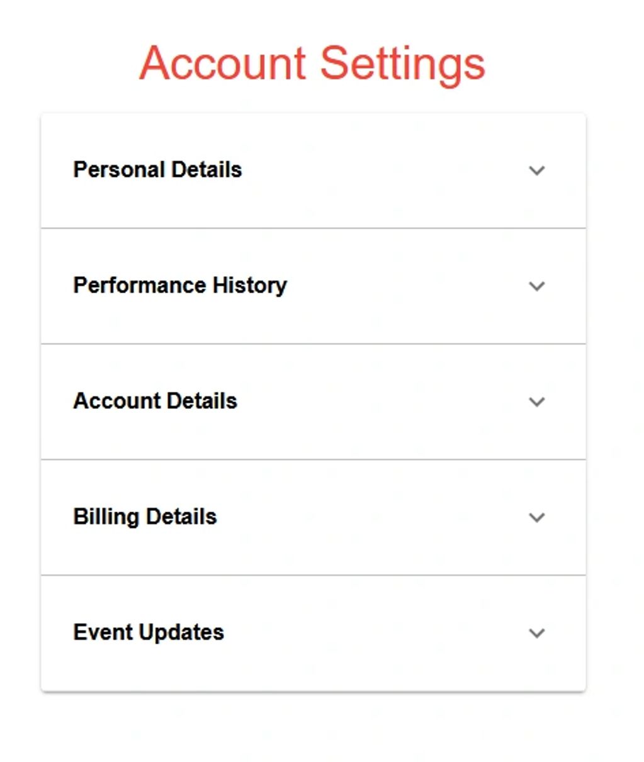644x762 pixels.
Task: Click the Account Settings page heading
Action: [x=312, y=64]
